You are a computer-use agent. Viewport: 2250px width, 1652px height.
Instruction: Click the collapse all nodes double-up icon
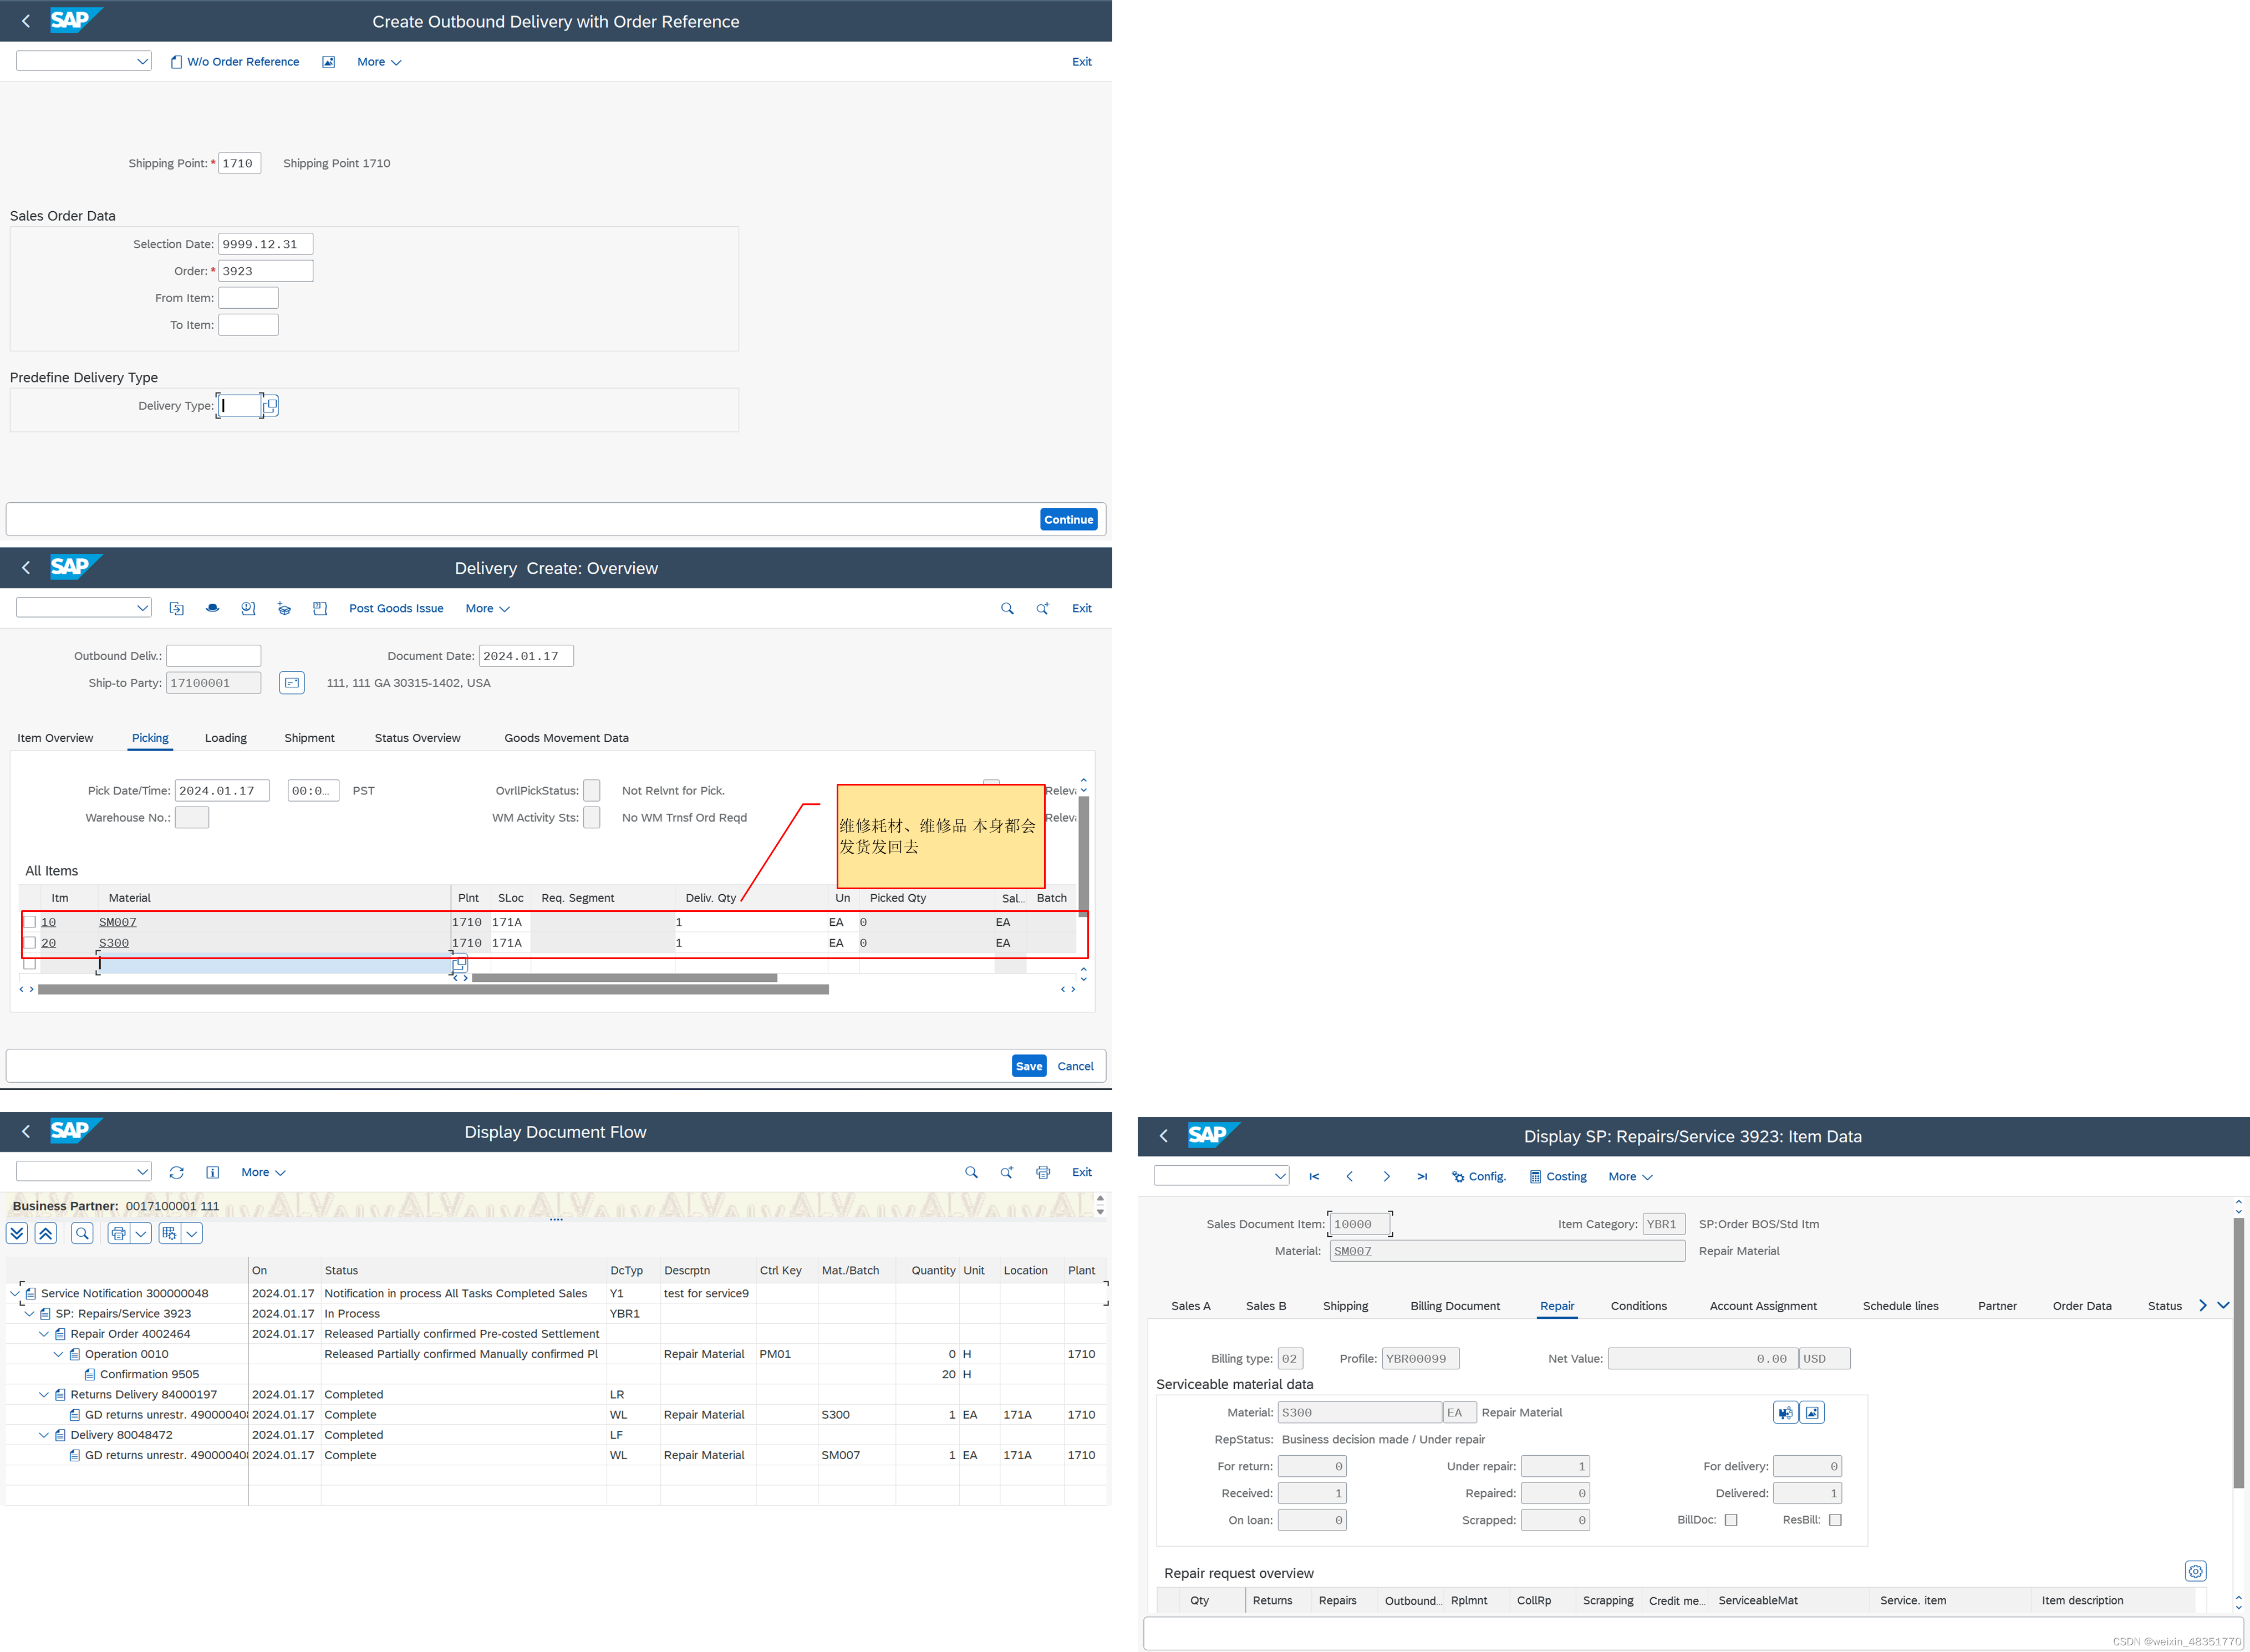46,1233
